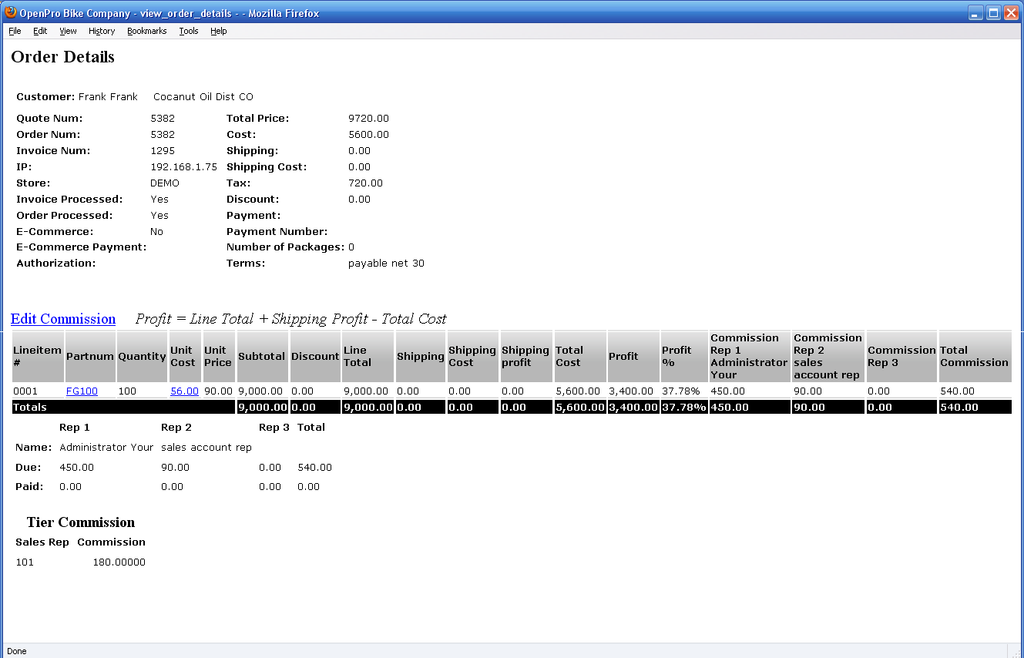1024x658 pixels.
Task: Open the File menu
Action: (15, 31)
